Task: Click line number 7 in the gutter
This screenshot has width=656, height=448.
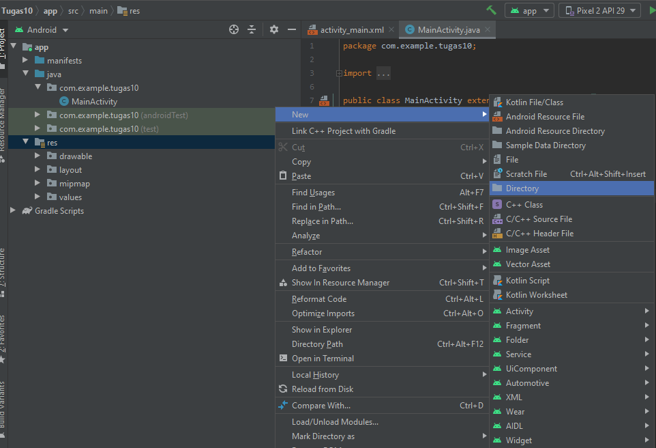Action: pos(312,100)
